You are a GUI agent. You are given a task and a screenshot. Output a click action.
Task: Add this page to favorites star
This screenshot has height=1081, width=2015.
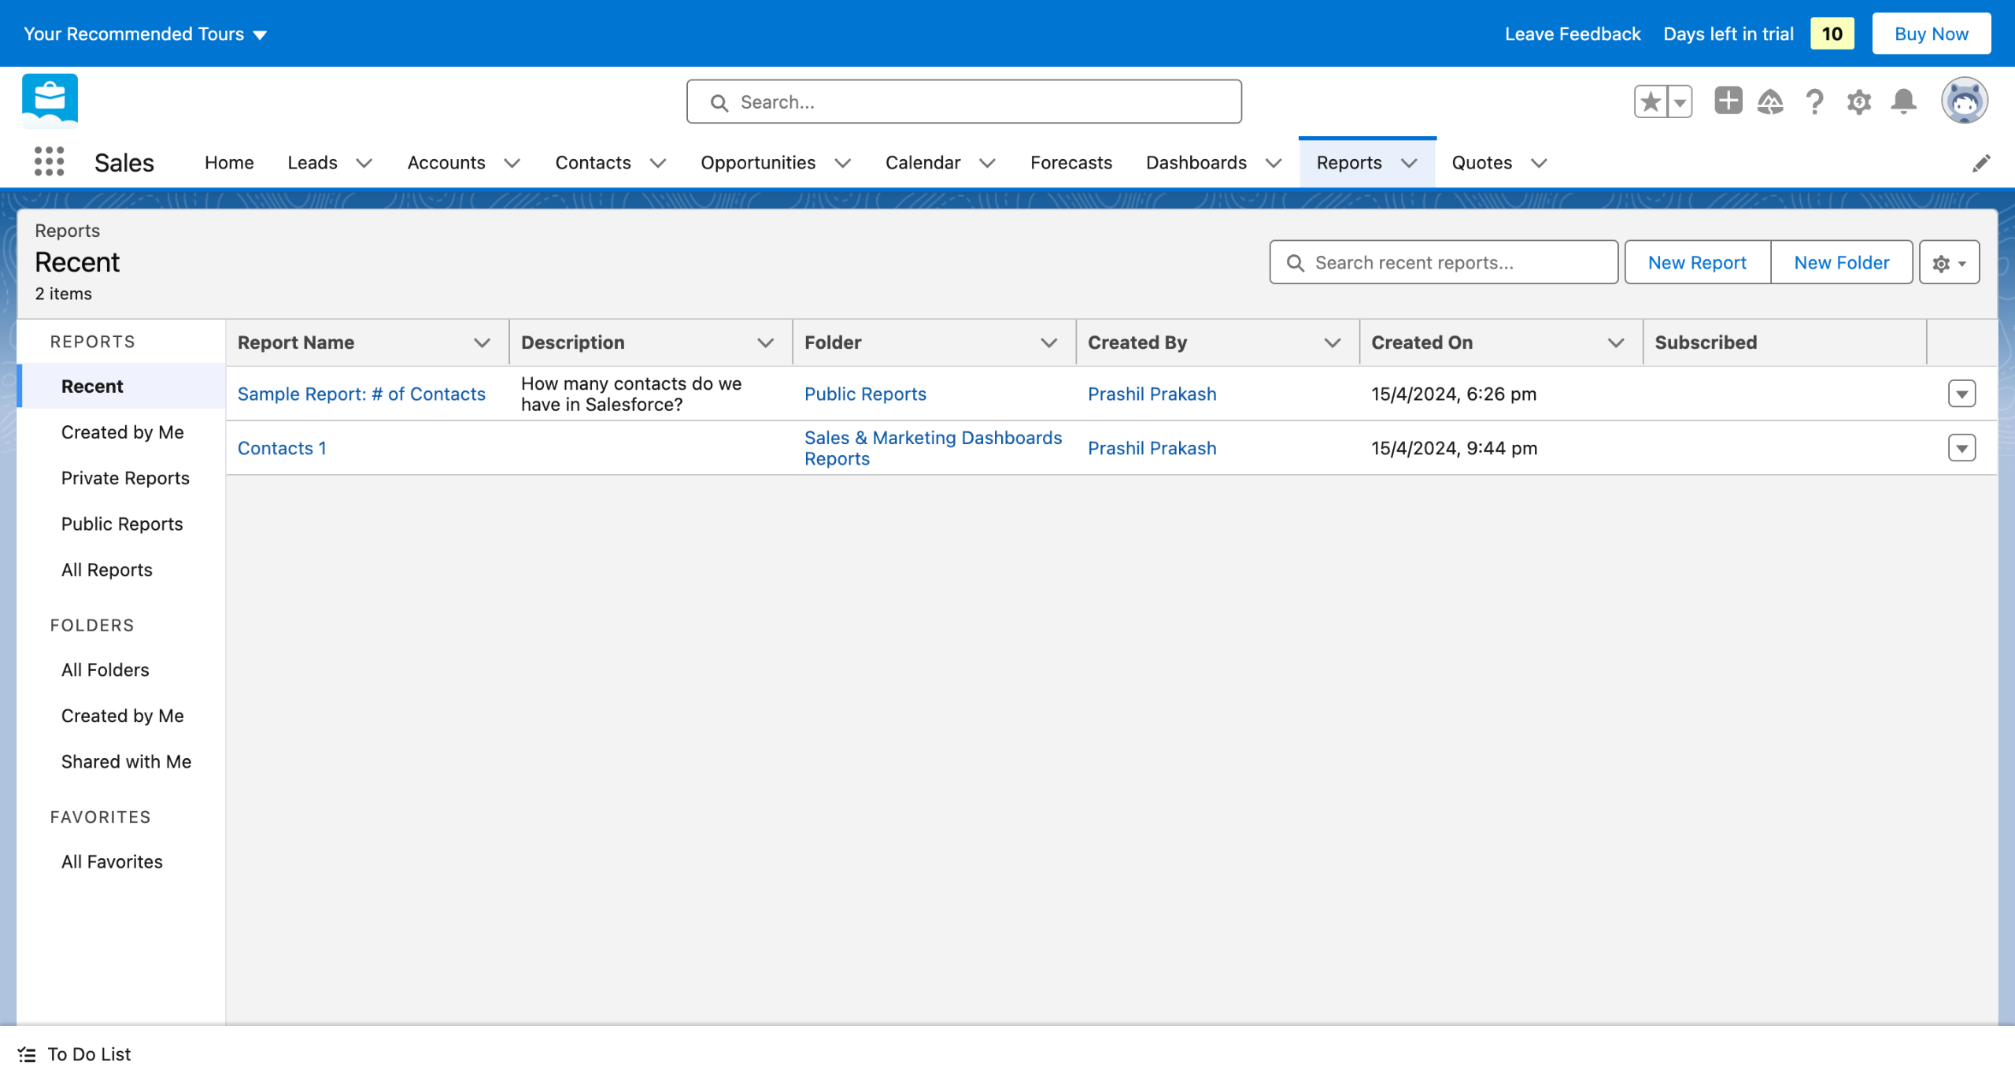pos(1651,102)
